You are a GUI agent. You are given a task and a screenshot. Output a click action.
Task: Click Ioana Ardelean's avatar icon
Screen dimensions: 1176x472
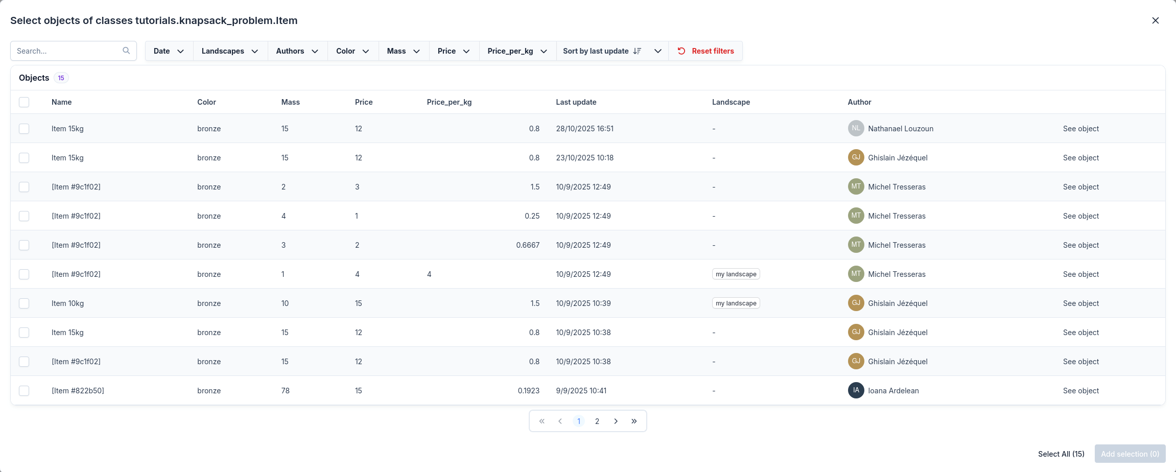[856, 390]
